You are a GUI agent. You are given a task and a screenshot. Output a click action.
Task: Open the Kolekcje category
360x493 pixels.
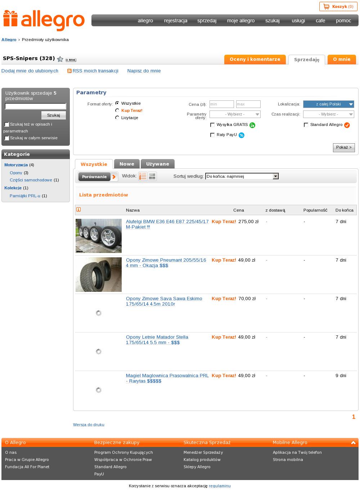(13, 188)
